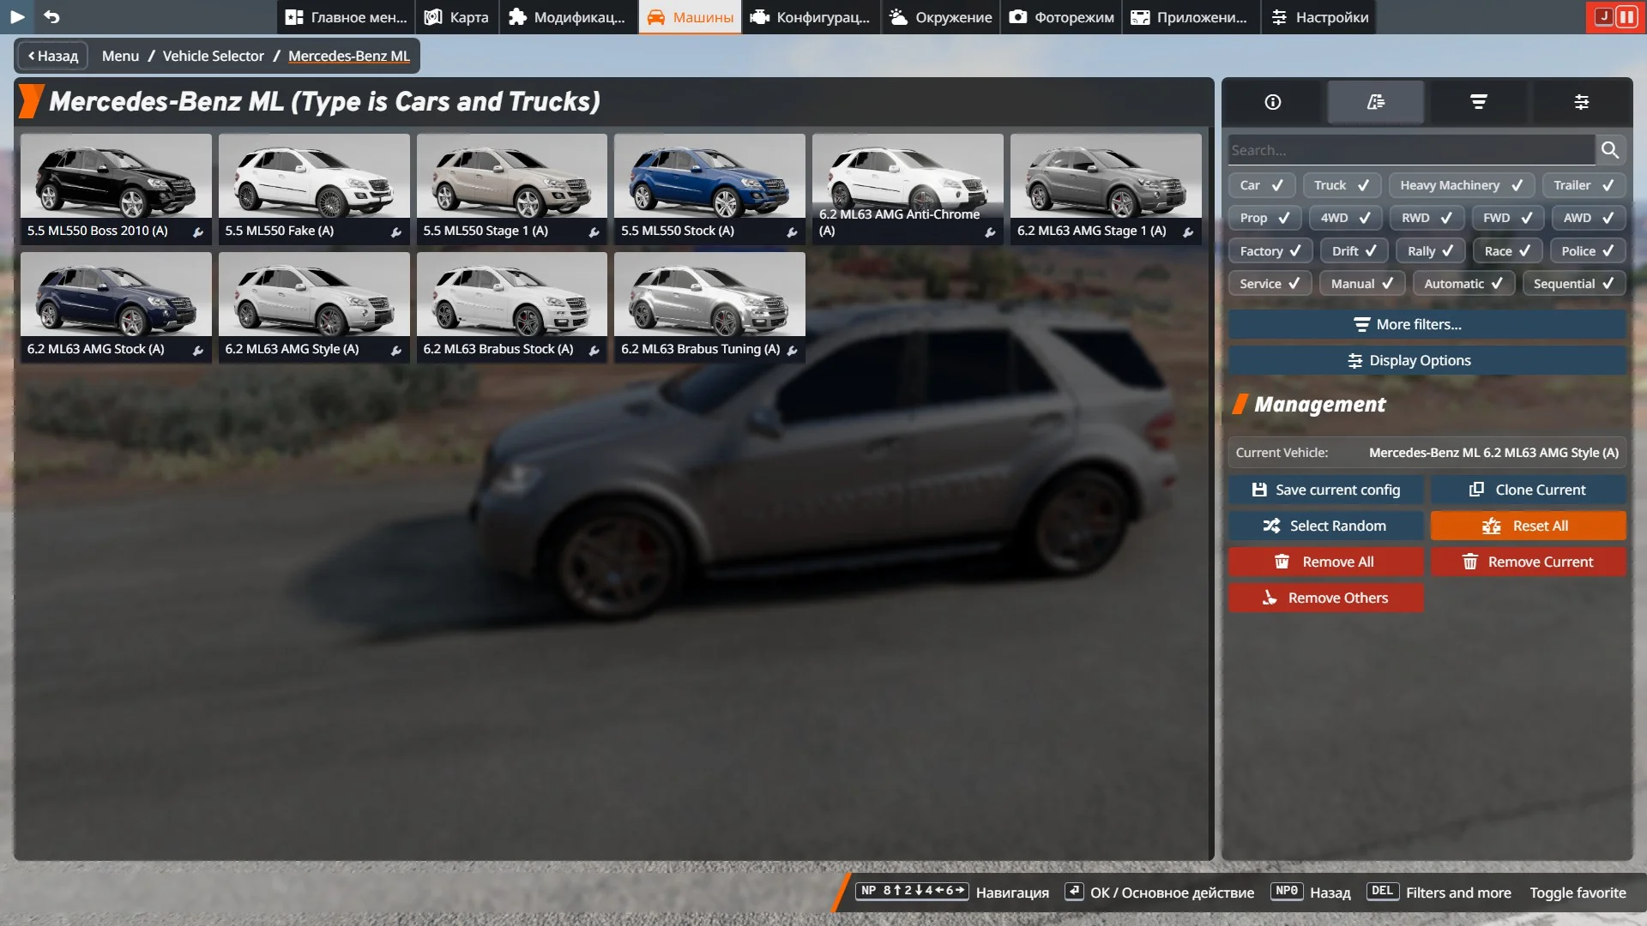Open the Приложения tab

1191,17
